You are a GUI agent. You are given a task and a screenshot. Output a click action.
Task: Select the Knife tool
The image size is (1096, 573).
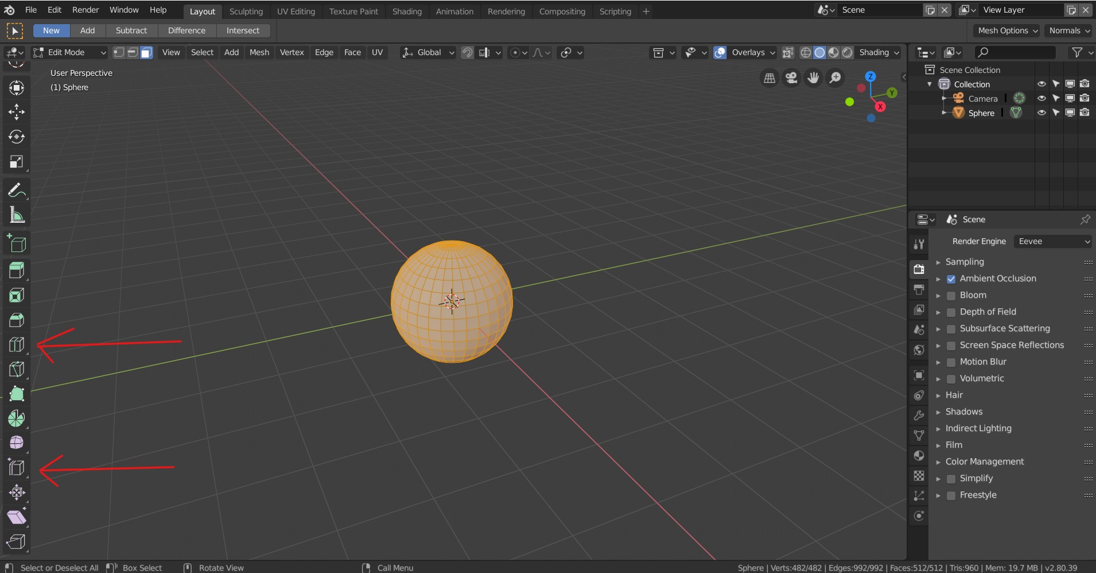click(17, 369)
